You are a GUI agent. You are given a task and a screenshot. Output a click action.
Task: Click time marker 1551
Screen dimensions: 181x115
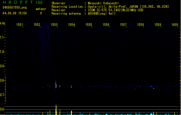click(x=20, y=25)
